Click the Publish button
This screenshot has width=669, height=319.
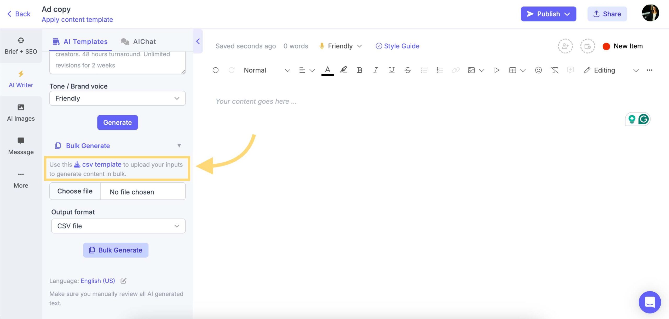pyautogui.click(x=548, y=14)
